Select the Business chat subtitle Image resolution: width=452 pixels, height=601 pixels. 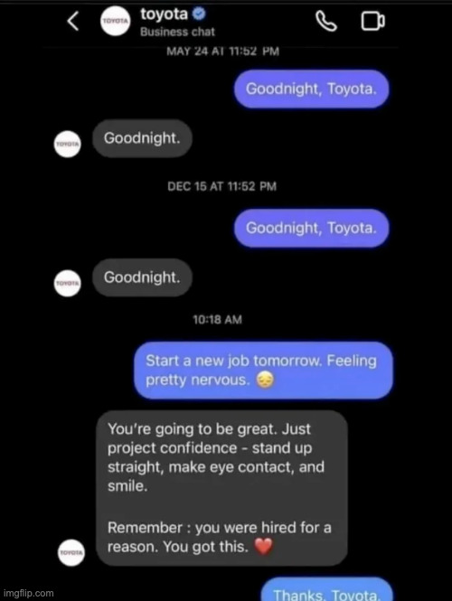(x=177, y=32)
